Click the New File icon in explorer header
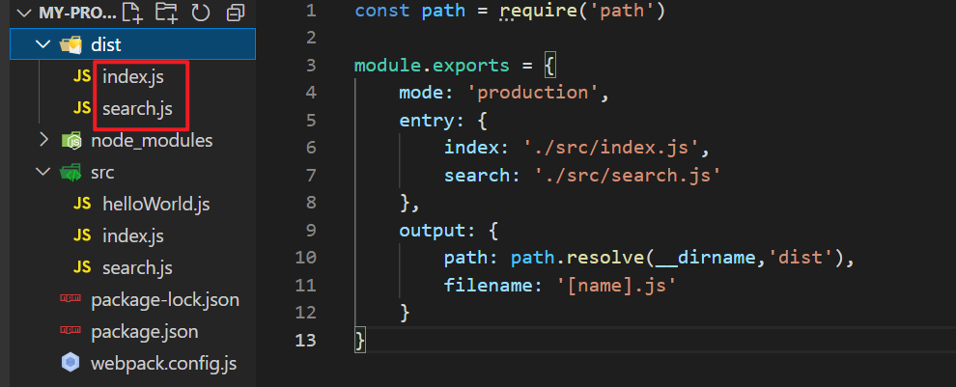956x387 pixels. pos(131,13)
